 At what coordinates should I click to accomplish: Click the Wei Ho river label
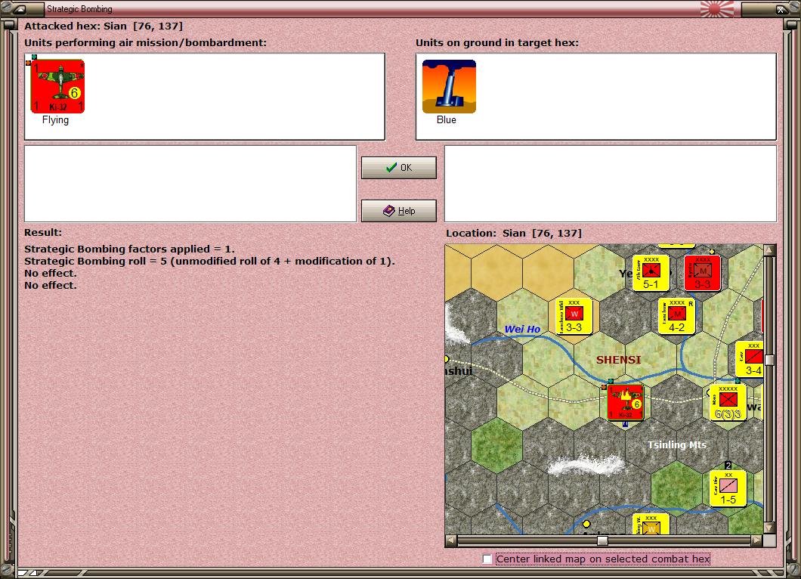point(522,329)
